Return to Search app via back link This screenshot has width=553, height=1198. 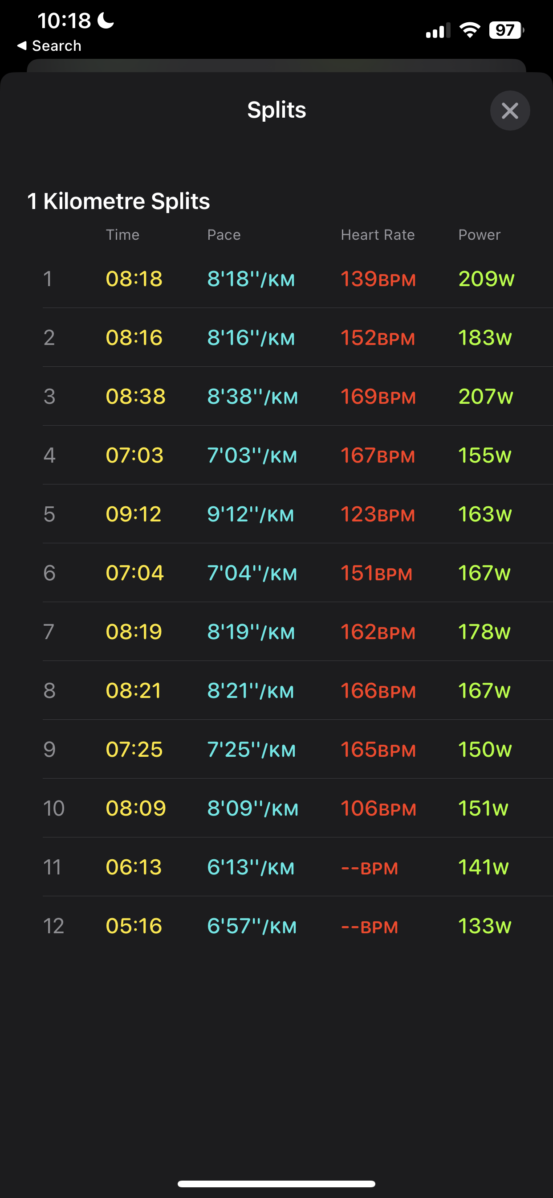(x=56, y=45)
